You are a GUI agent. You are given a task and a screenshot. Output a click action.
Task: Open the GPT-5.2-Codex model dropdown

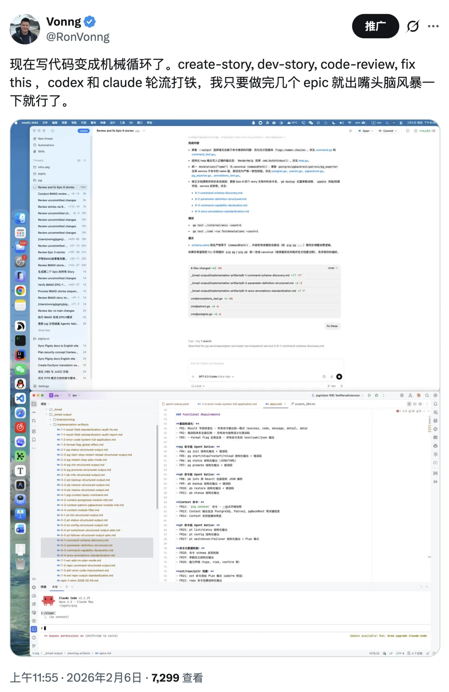click(x=216, y=377)
